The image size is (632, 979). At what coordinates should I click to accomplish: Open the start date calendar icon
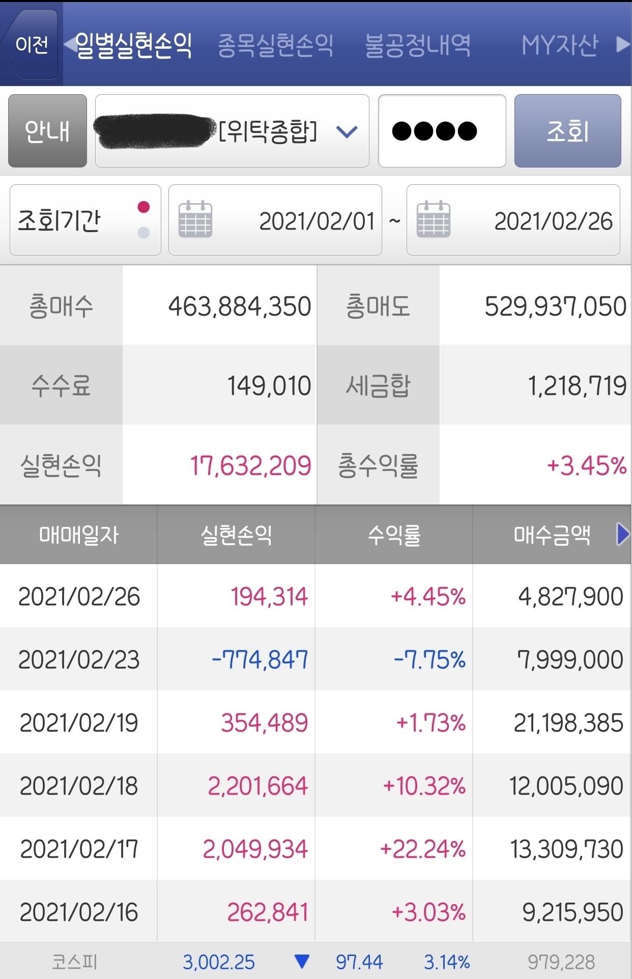point(195,219)
